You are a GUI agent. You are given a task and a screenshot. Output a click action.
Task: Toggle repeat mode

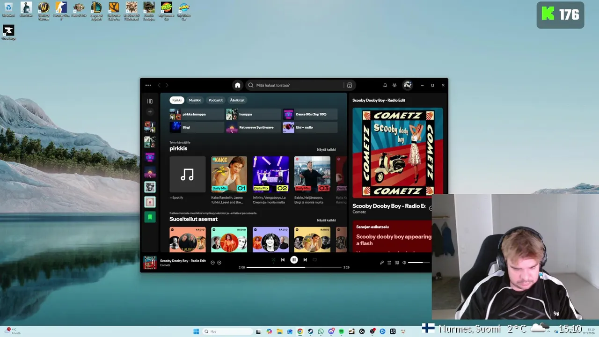coord(314,260)
